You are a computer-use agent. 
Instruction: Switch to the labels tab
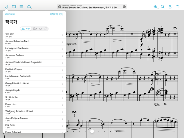[40, 29]
